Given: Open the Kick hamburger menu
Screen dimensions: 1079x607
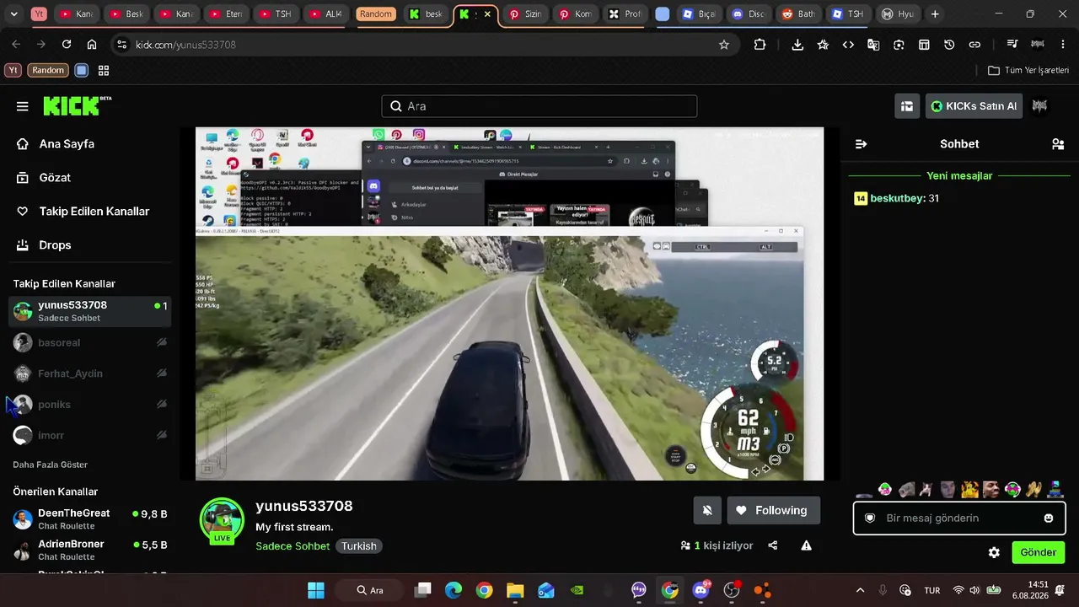Looking at the screenshot, I should (x=23, y=106).
